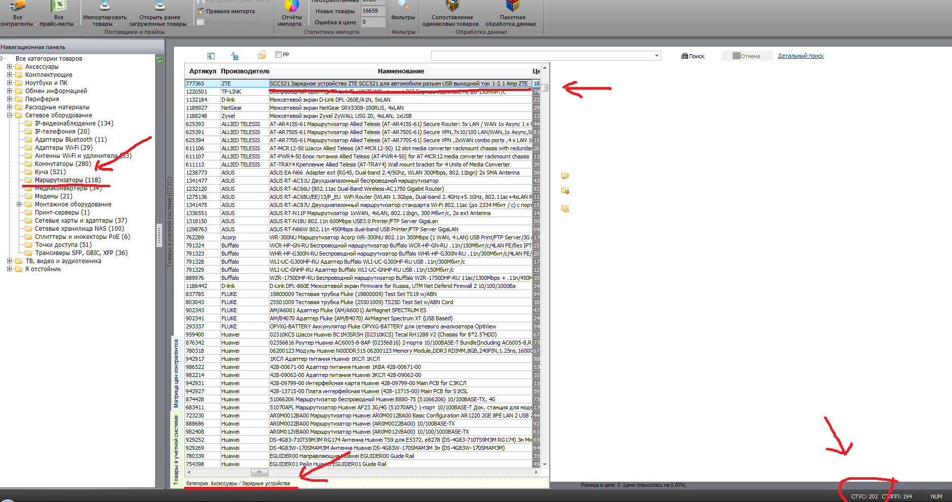Expand the 'Комплектующие' tree node
This screenshot has height=502, width=952.
click(9, 75)
